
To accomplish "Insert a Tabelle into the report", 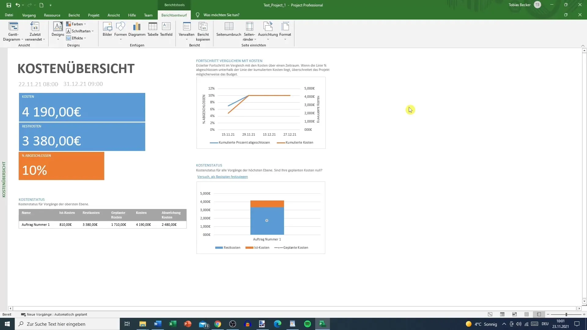I will pyautogui.click(x=153, y=29).
